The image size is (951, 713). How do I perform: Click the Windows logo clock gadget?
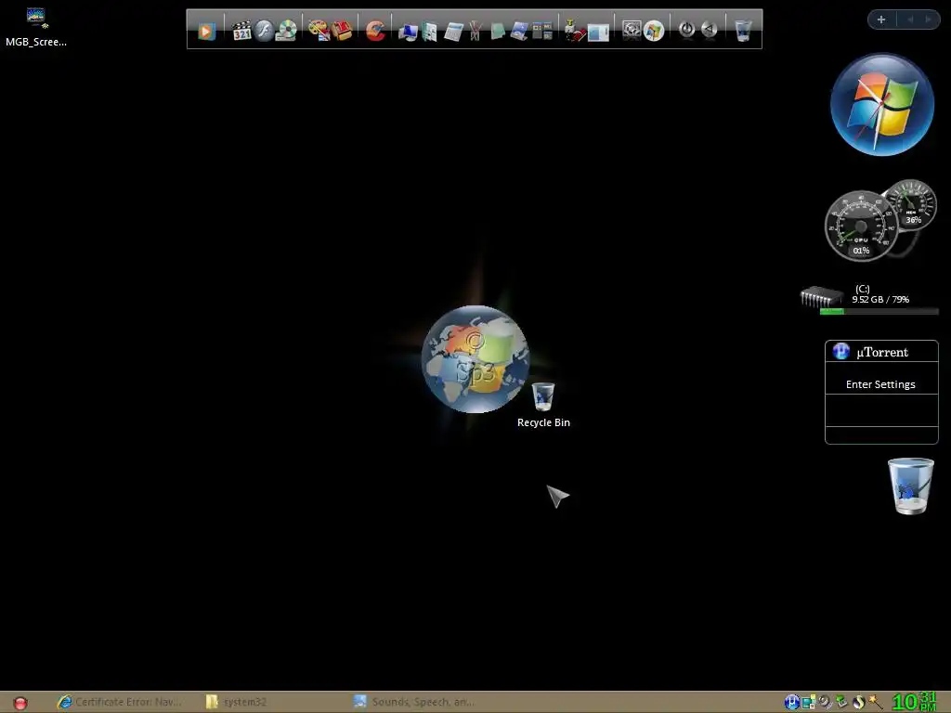882,104
